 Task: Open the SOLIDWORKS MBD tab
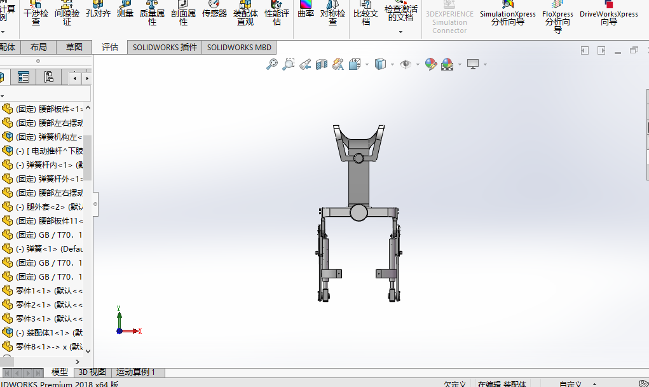point(239,47)
